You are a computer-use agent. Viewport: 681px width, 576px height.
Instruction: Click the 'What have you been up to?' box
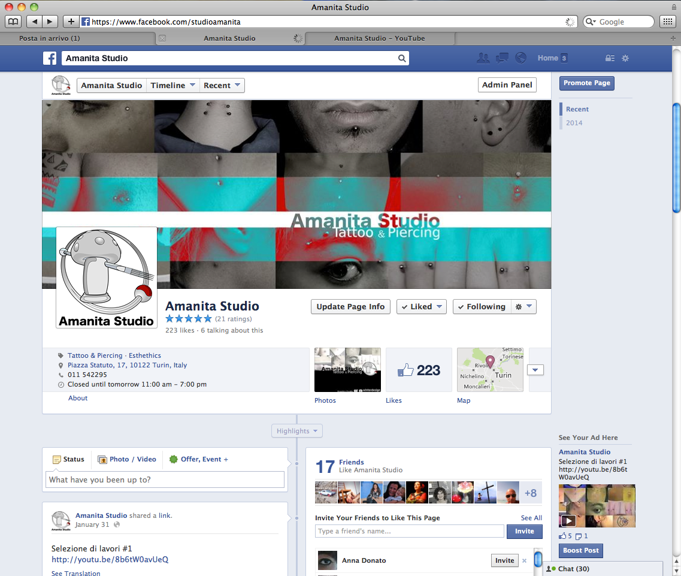click(x=165, y=480)
